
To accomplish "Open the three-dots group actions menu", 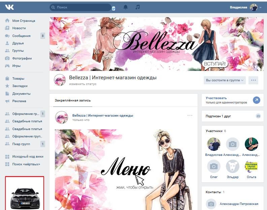I will click(x=254, y=80).
